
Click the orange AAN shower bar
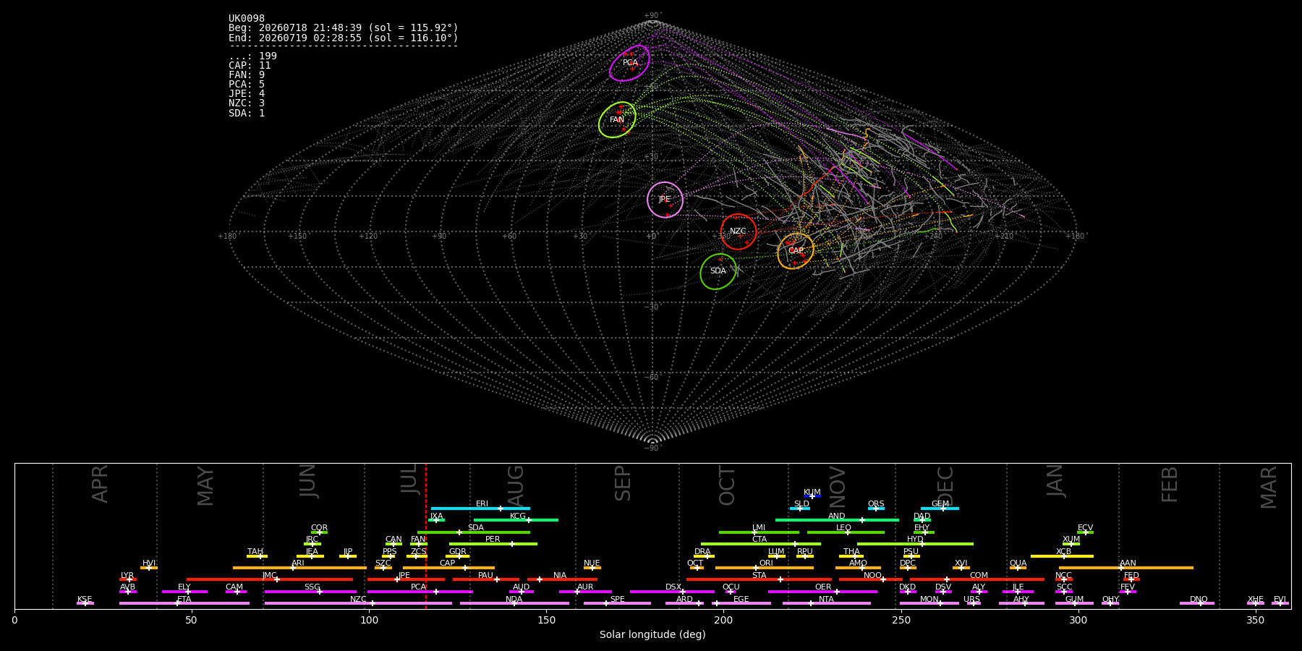pos(1126,568)
